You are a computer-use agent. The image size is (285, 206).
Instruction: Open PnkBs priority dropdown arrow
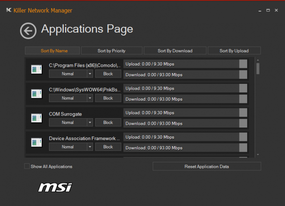coord(90,98)
